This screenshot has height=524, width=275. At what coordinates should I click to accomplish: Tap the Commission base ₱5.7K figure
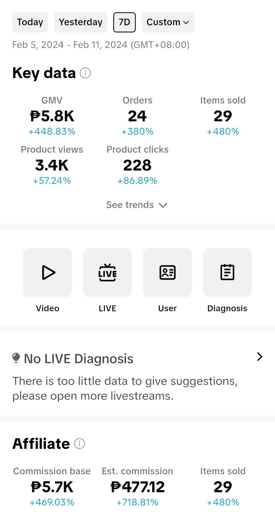click(52, 487)
